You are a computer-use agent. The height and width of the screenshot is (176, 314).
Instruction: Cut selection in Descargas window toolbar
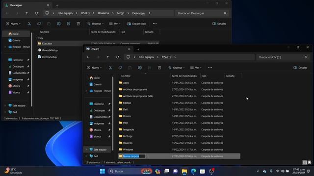click(29, 24)
